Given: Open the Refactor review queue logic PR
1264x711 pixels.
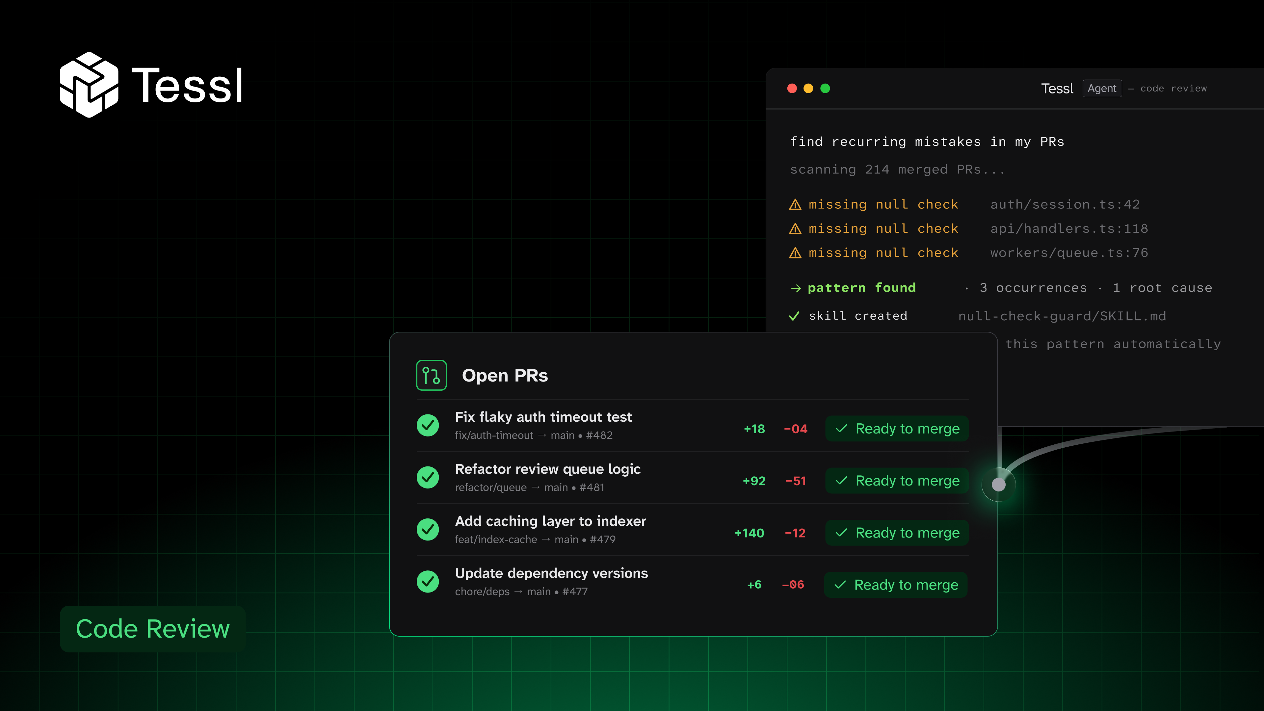Looking at the screenshot, I should 548,469.
